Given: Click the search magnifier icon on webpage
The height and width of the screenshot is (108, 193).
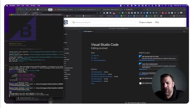Looking at the screenshot, I should pyautogui.click(x=74, y=22).
